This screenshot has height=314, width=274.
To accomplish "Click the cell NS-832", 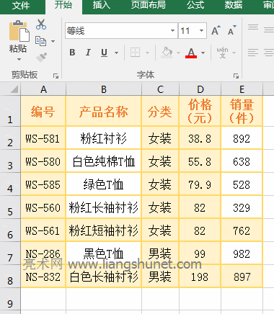I will point(43,277).
